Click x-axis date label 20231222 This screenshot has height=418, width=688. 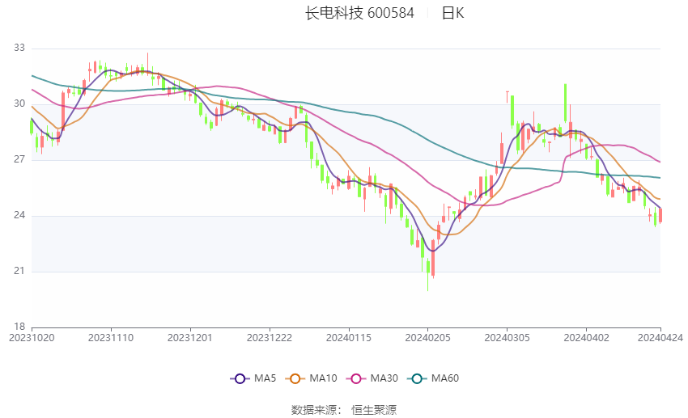coord(270,338)
